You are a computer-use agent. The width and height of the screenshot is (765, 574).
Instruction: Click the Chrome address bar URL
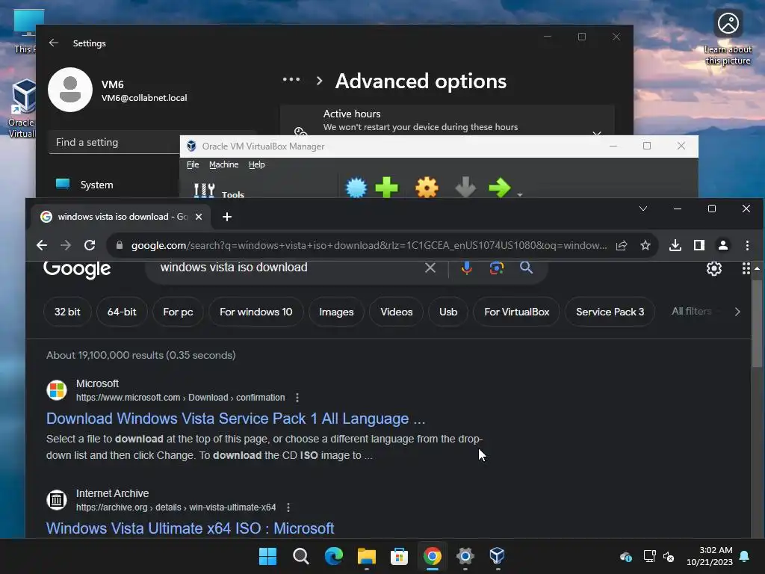369,245
